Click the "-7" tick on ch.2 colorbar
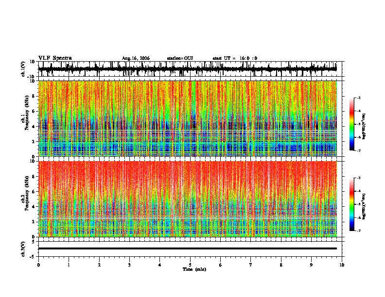This screenshot has height=297, width=385. pos(358,231)
